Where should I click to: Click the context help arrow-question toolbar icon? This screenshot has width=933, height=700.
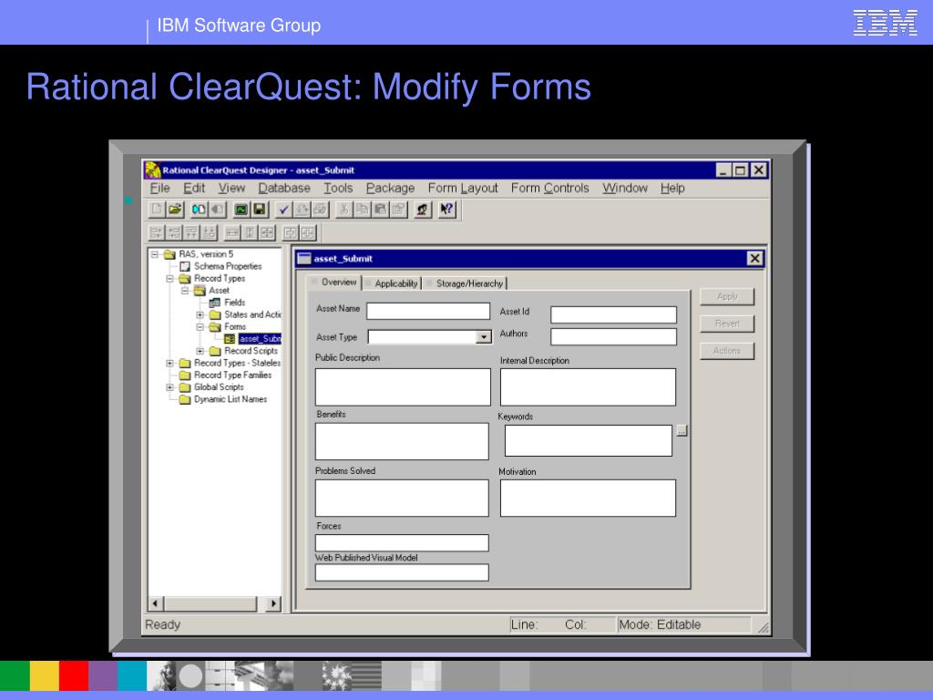(x=446, y=210)
